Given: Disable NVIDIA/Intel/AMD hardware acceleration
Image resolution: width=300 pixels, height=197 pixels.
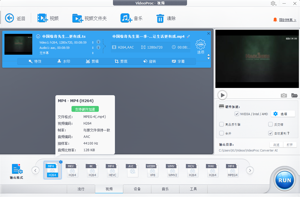Looking at the screenshot, I should point(237,114).
